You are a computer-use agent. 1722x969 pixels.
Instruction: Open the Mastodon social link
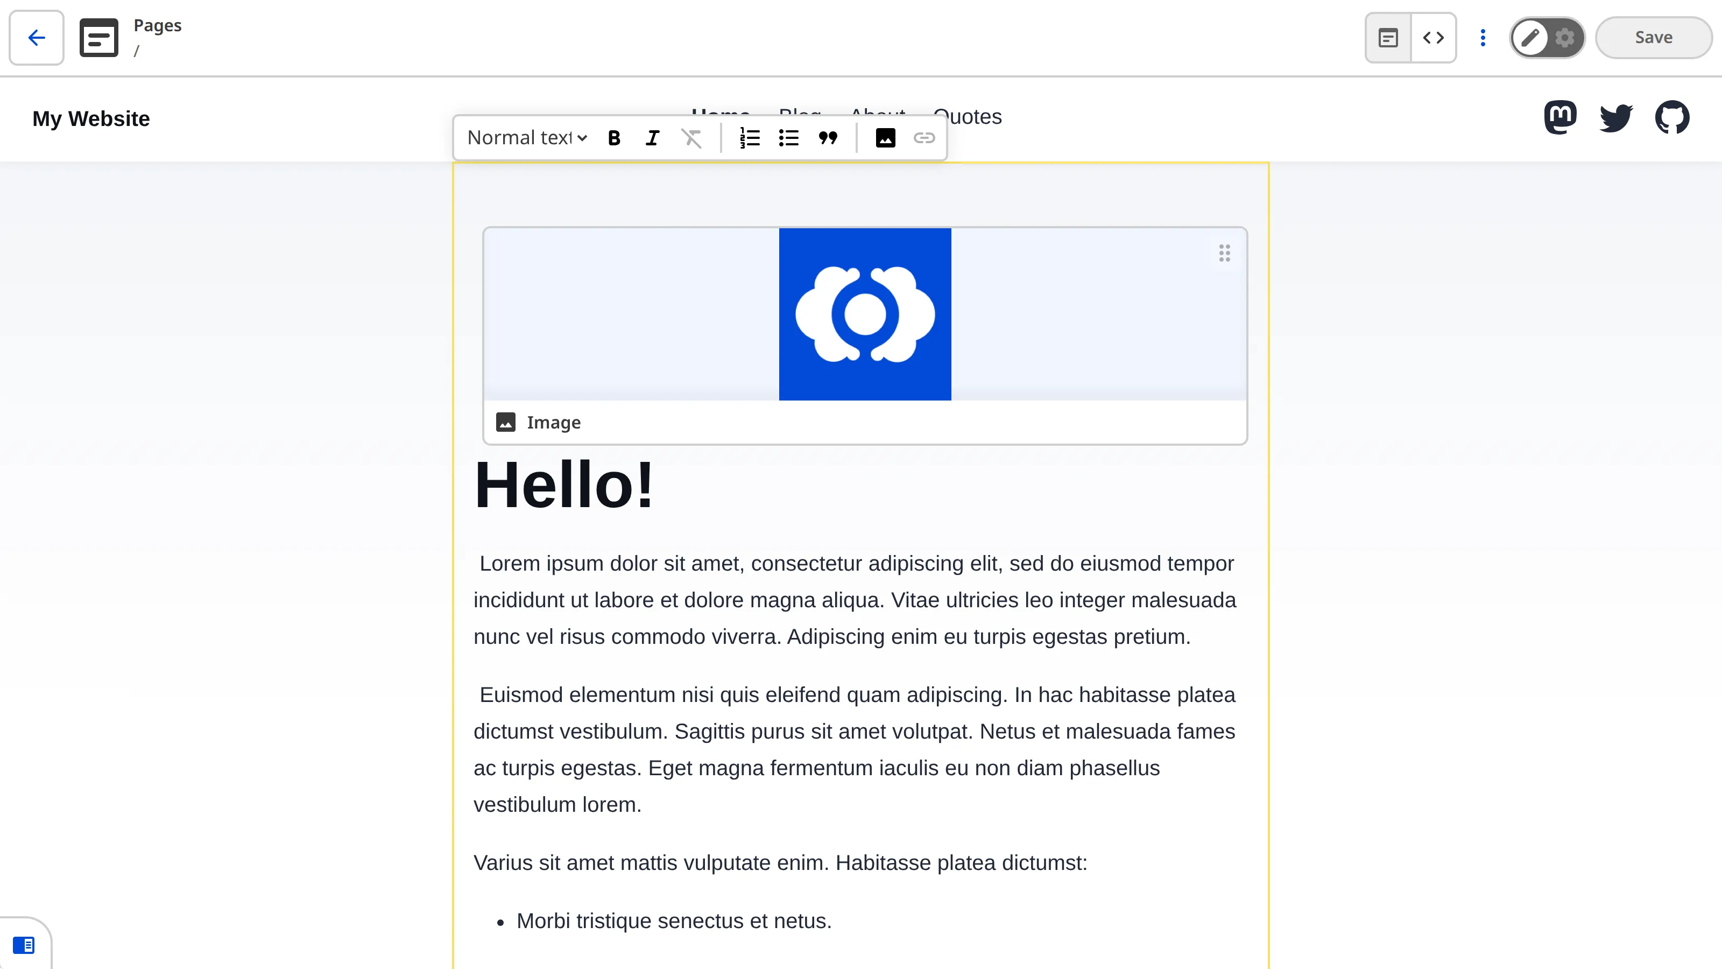click(1560, 118)
